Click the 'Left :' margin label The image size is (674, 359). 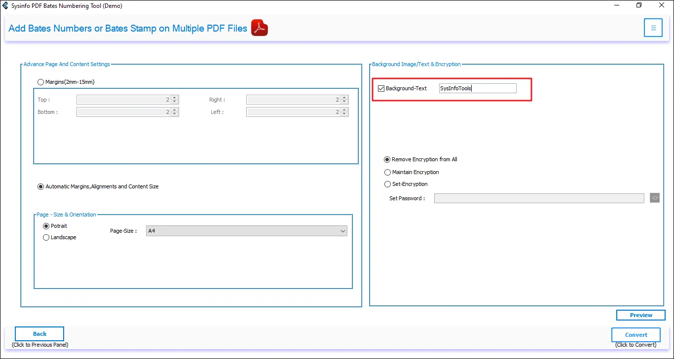coord(217,112)
